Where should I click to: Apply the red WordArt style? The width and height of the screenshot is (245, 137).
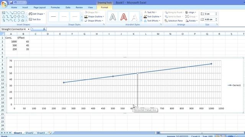pyautogui.click(x=124, y=17)
